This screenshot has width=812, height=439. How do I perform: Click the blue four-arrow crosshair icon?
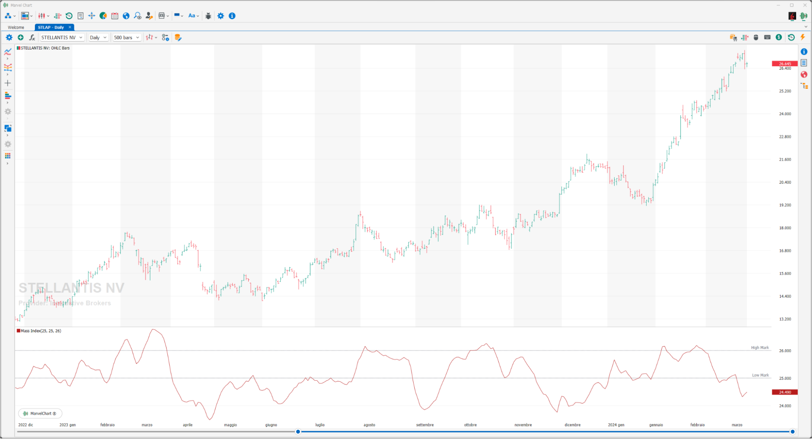click(92, 16)
